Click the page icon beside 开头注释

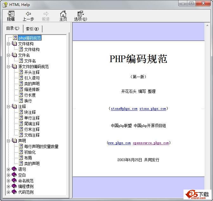coord(21,72)
